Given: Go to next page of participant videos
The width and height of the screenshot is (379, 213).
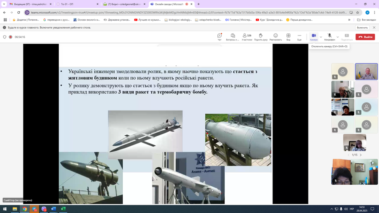Looking at the screenshot, I should coord(361,155).
